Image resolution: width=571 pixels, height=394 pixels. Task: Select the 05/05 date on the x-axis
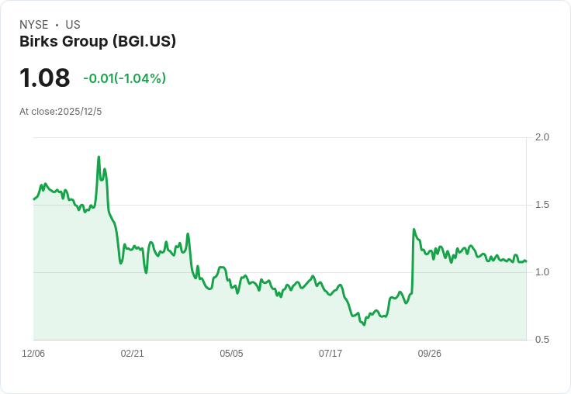[x=231, y=354]
